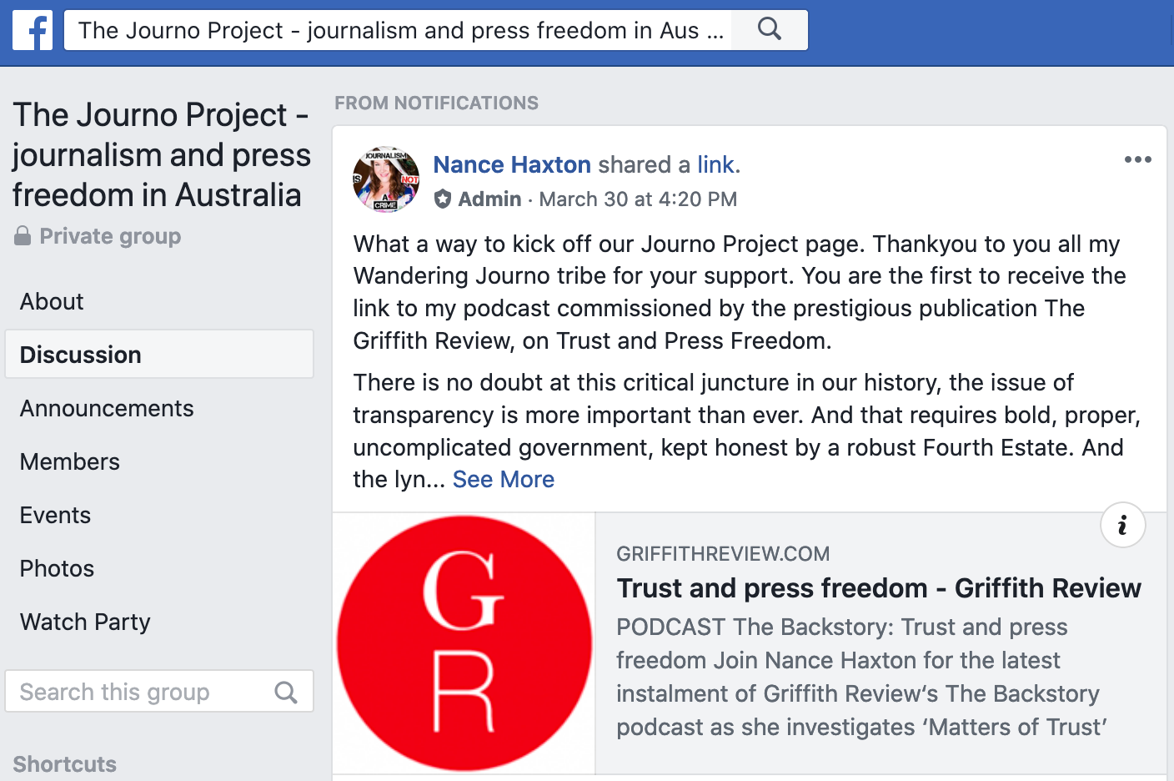Open the Griffith Review GR logo thumbnail
Viewport: 1174px width, 781px height.
464,643
